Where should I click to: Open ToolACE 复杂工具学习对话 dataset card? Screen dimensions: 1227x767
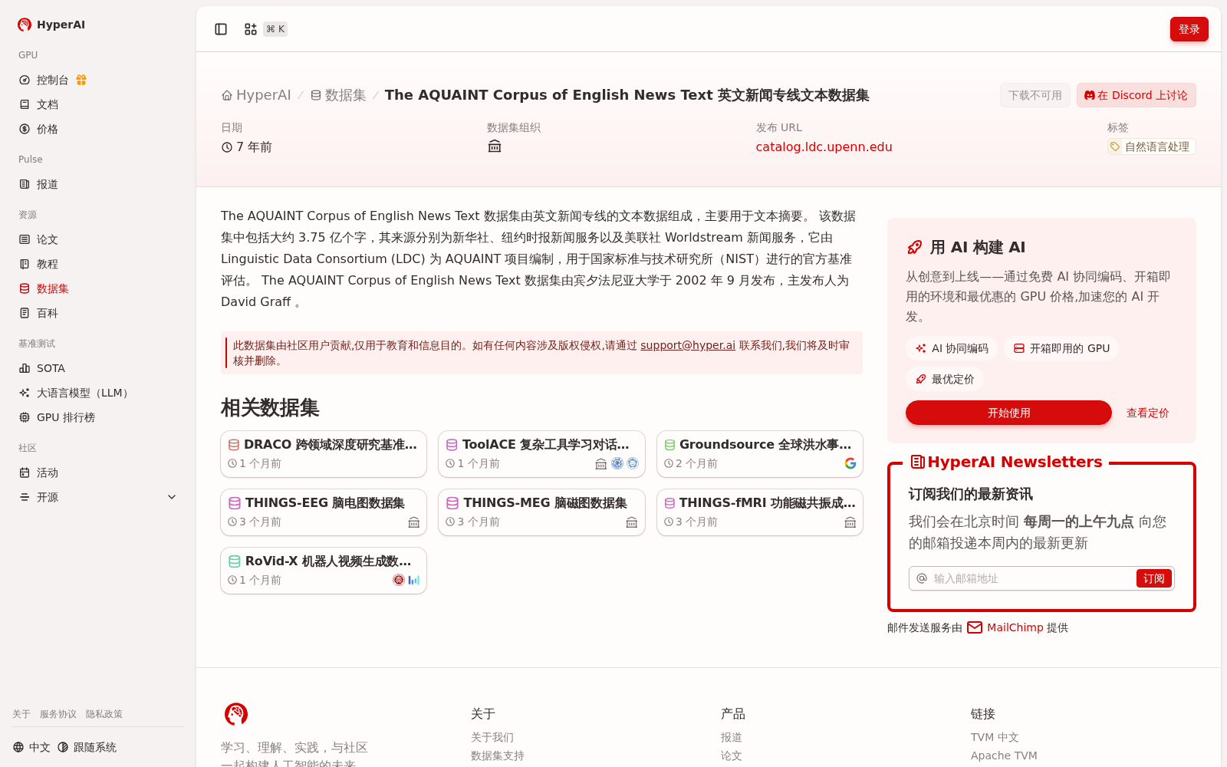(541, 454)
